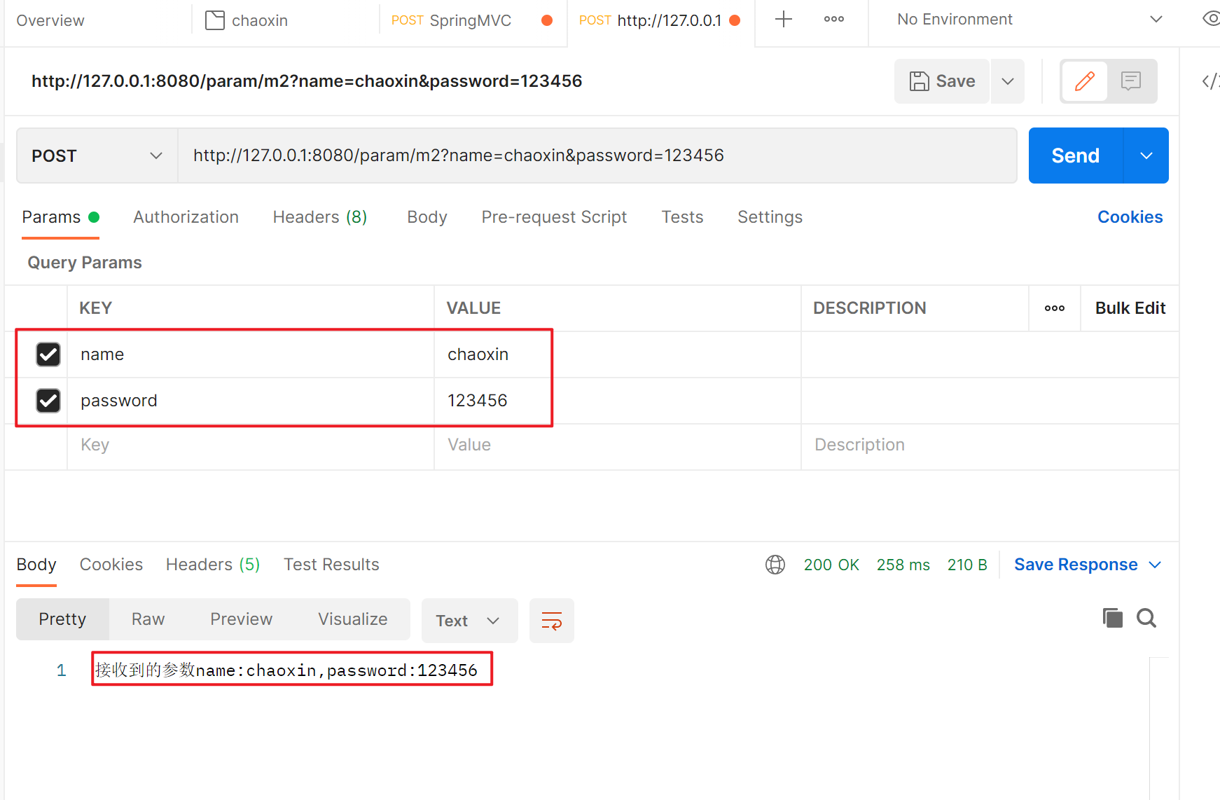This screenshot has height=800, width=1220.
Task: Search the response with magnifier icon
Action: point(1146,618)
